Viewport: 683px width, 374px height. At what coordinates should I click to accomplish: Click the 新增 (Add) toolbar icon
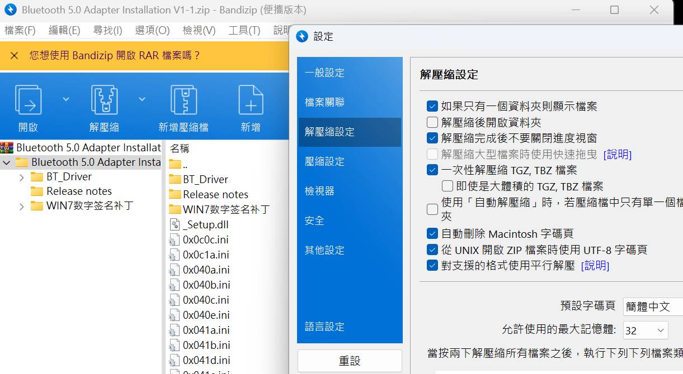pyautogui.click(x=251, y=100)
